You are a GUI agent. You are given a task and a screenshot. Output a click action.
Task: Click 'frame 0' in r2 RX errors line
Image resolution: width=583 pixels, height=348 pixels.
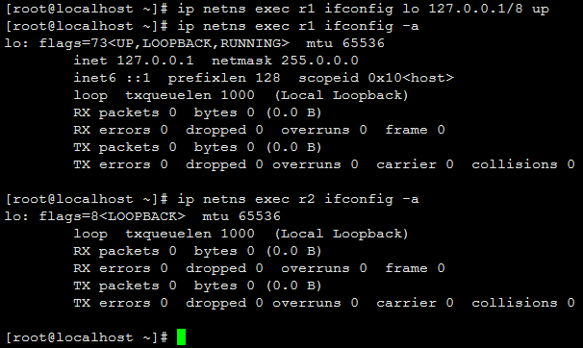pos(415,268)
